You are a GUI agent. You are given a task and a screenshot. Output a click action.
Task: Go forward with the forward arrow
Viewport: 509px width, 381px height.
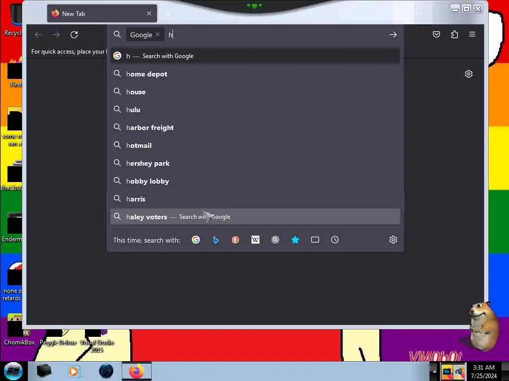[x=56, y=35]
